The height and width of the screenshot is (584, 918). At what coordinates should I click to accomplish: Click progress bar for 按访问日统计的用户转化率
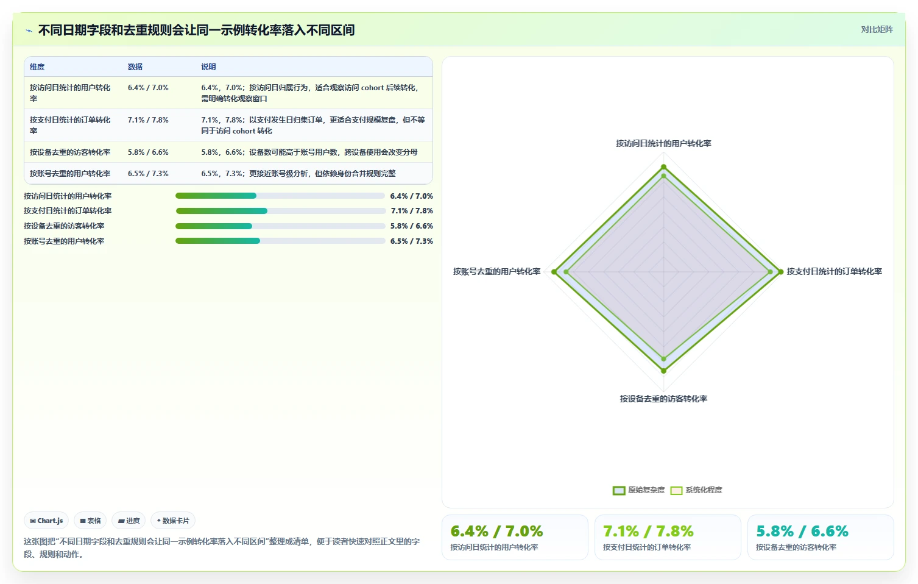click(280, 196)
